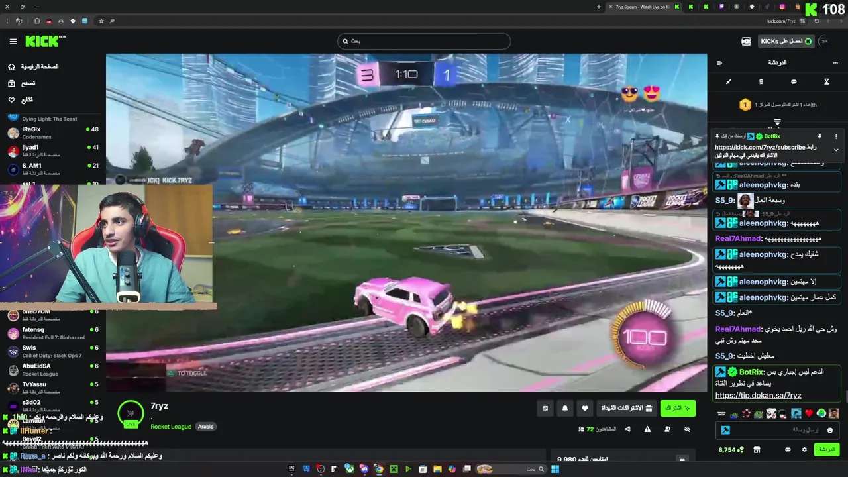Open File Explorer from the taskbar
The width and height of the screenshot is (848, 477).
point(437,469)
